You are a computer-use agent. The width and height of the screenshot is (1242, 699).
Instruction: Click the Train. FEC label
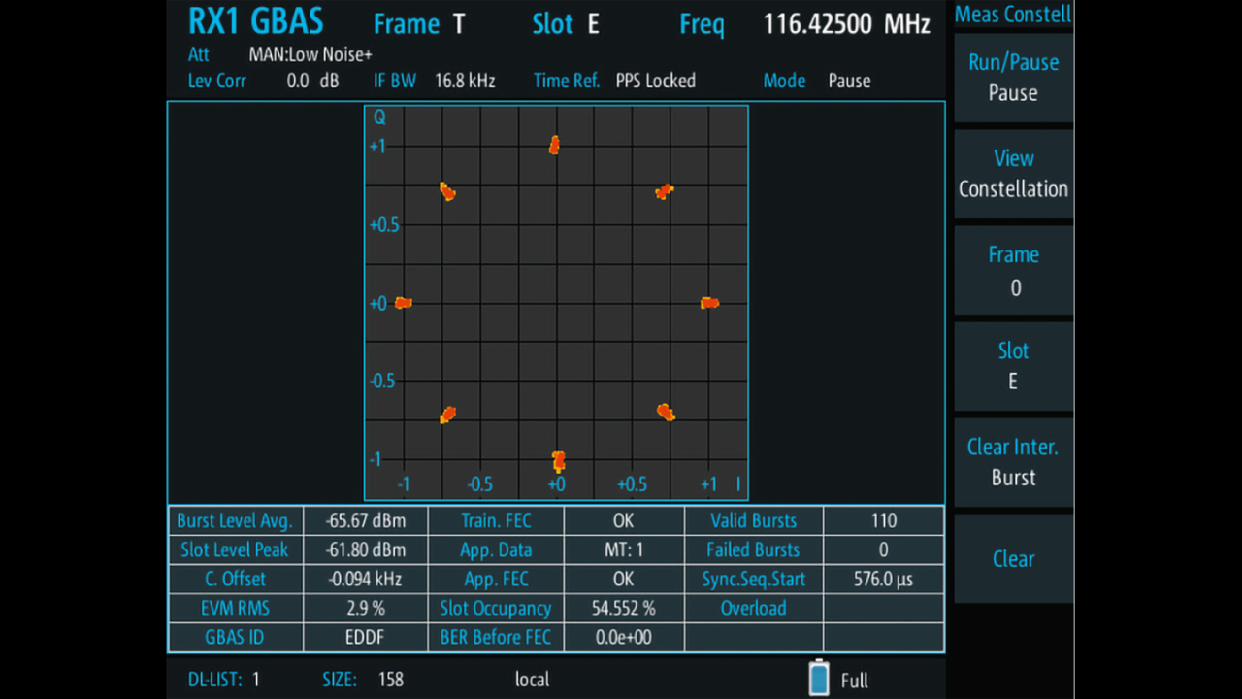(x=496, y=520)
